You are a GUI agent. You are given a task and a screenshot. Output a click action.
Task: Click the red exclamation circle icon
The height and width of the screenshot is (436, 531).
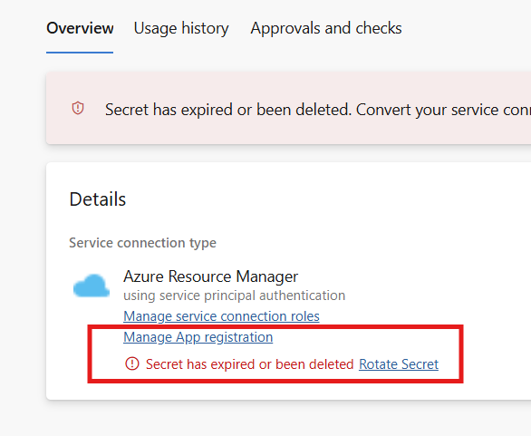click(x=132, y=363)
